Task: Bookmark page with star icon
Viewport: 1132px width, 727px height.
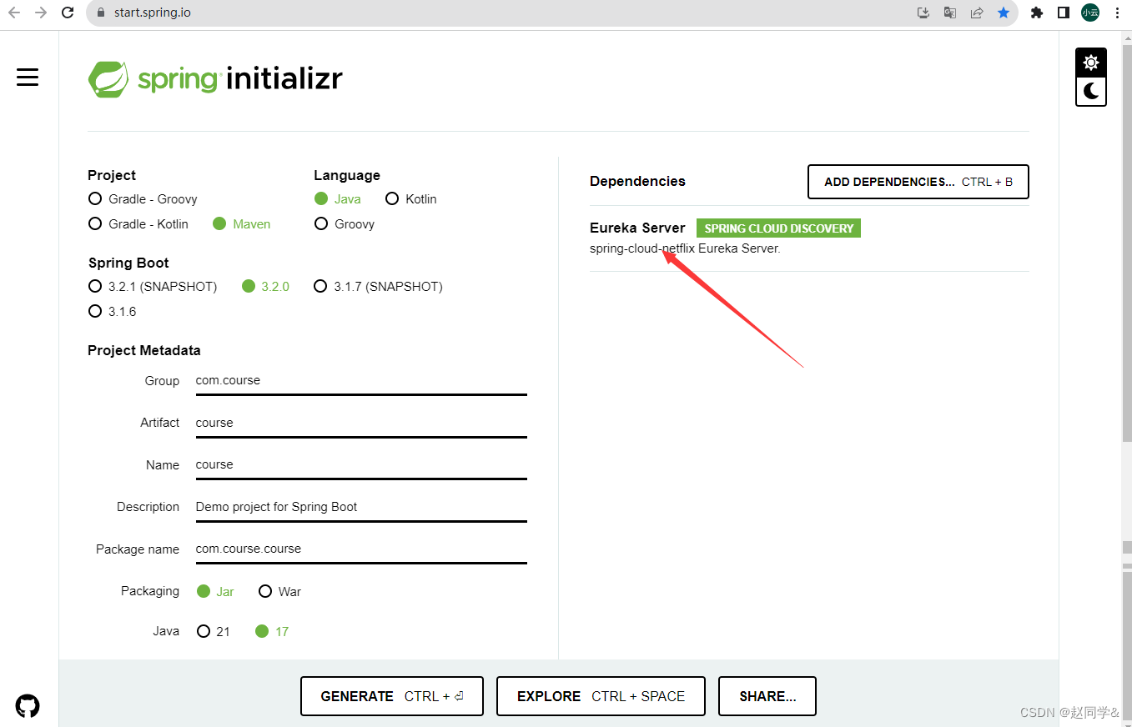Action: pos(1004,13)
